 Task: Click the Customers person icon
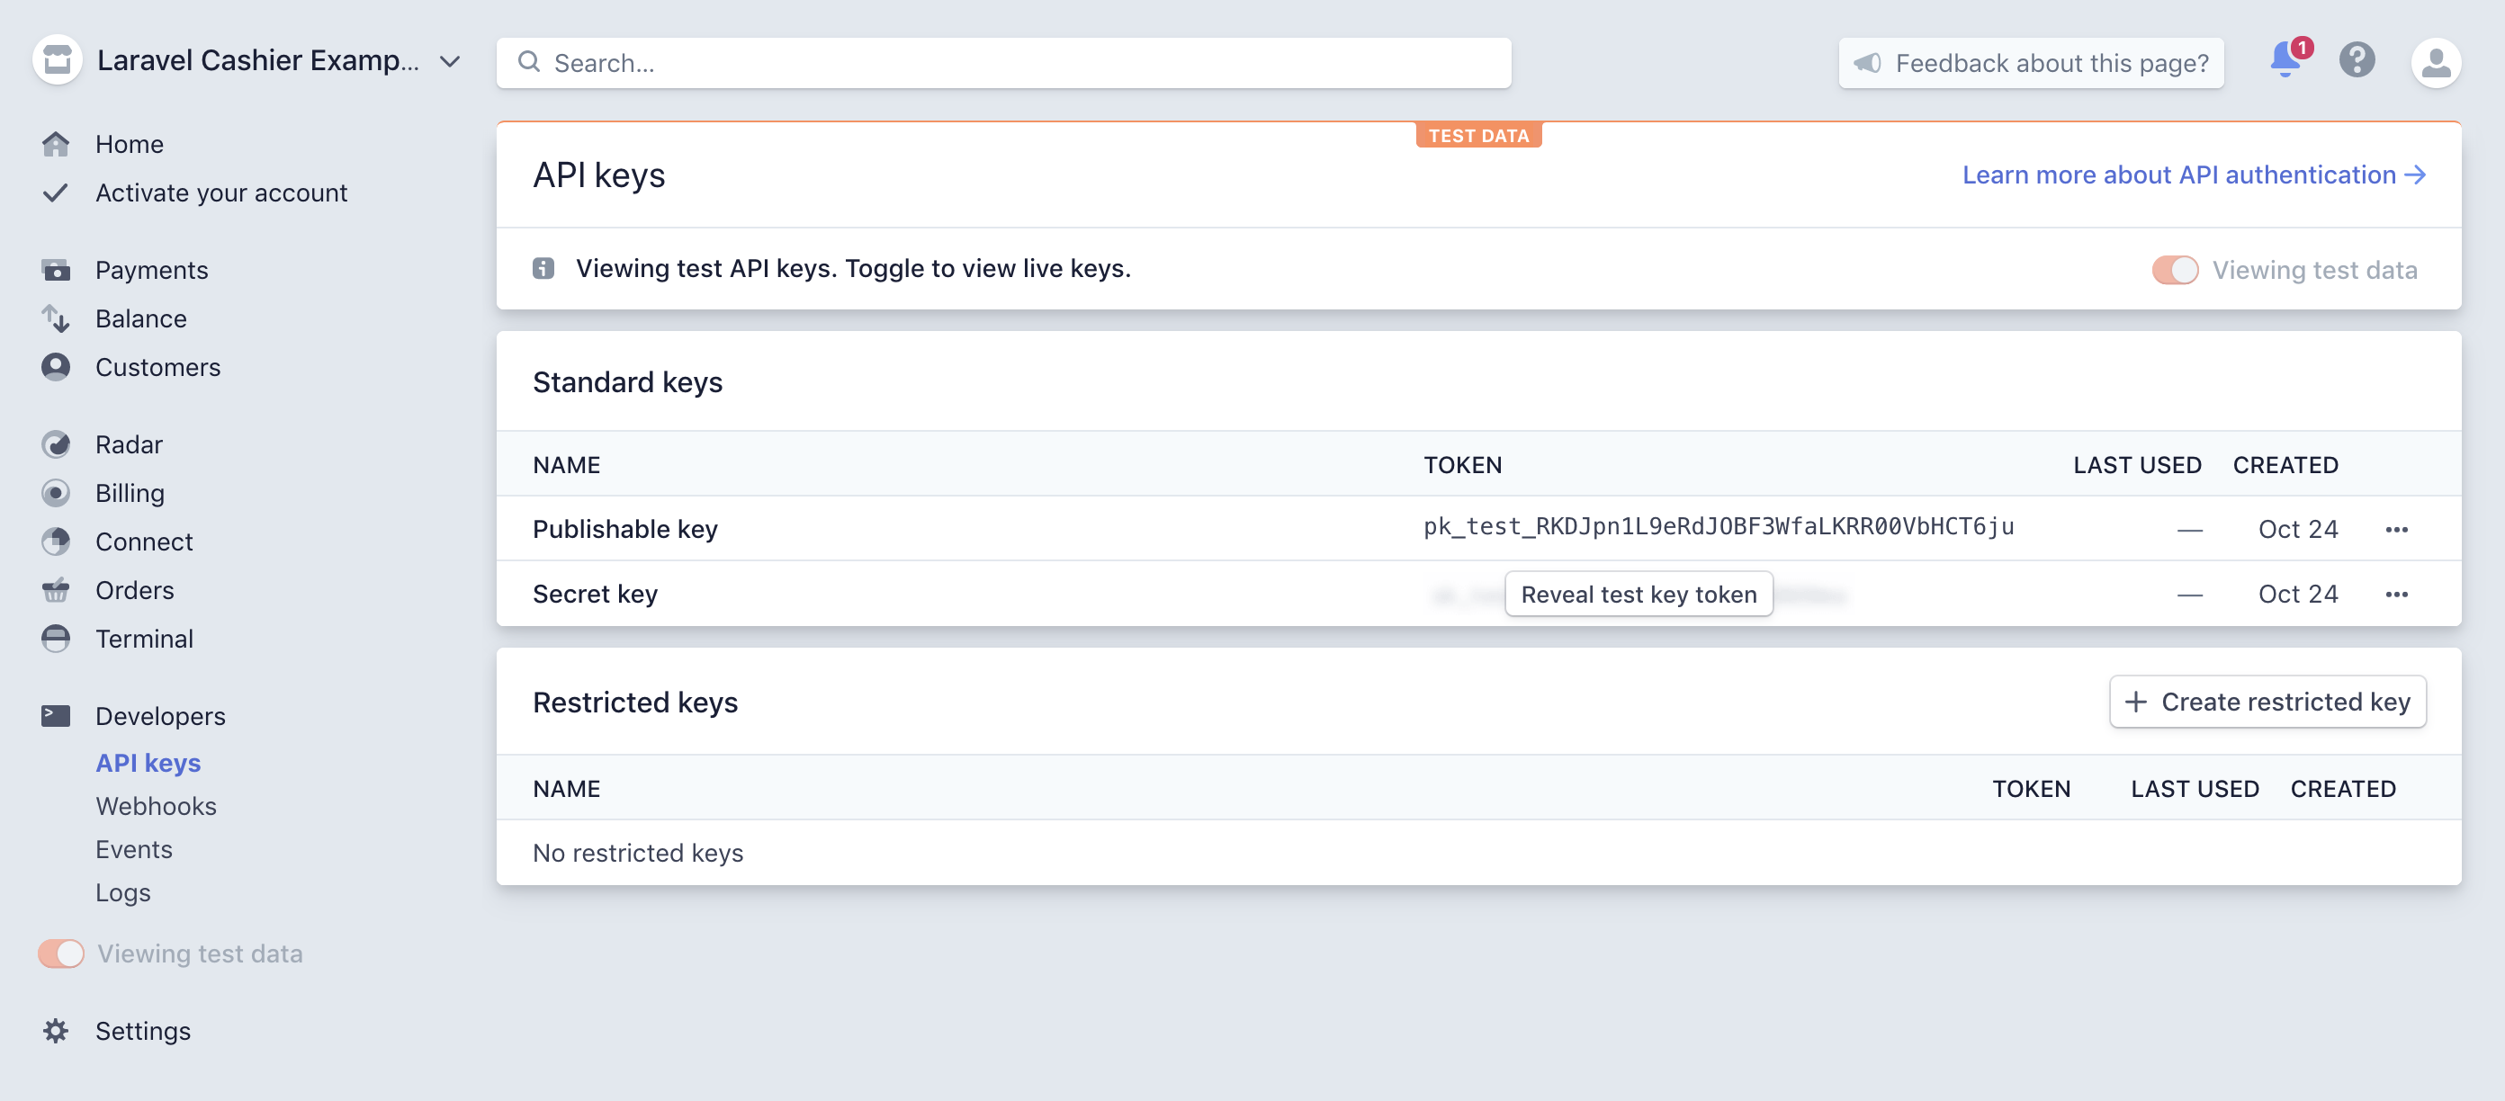[57, 366]
